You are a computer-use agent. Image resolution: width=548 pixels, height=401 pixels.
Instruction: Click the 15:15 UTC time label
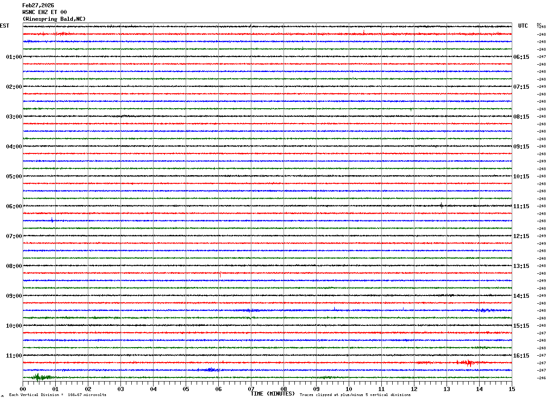pyautogui.click(x=521, y=326)
